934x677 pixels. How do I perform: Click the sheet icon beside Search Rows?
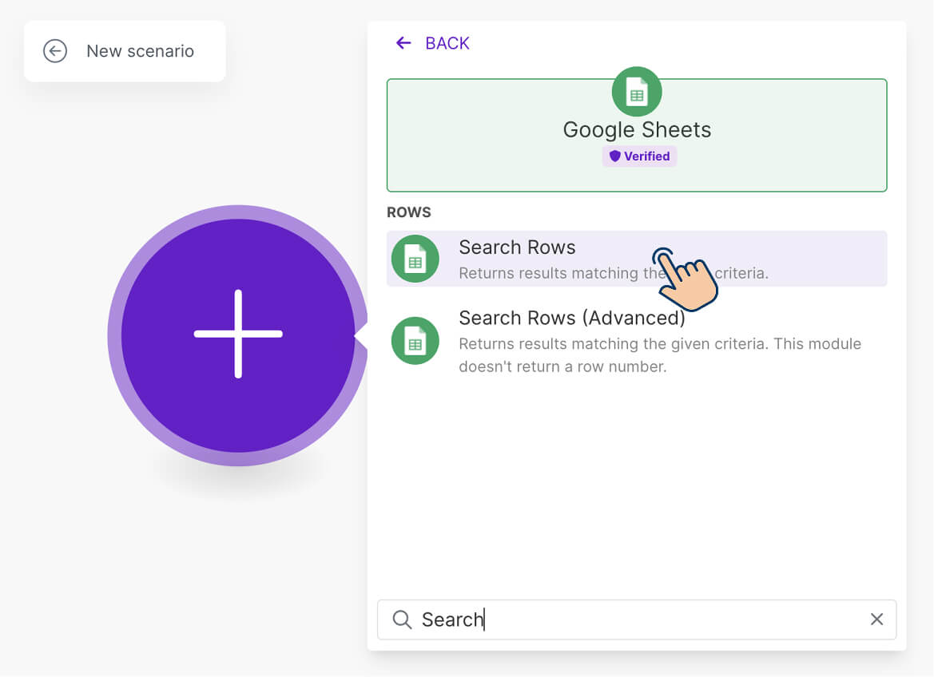click(415, 259)
